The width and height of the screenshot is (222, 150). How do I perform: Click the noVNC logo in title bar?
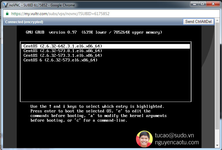pyautogui.click(x=5, y=5)
